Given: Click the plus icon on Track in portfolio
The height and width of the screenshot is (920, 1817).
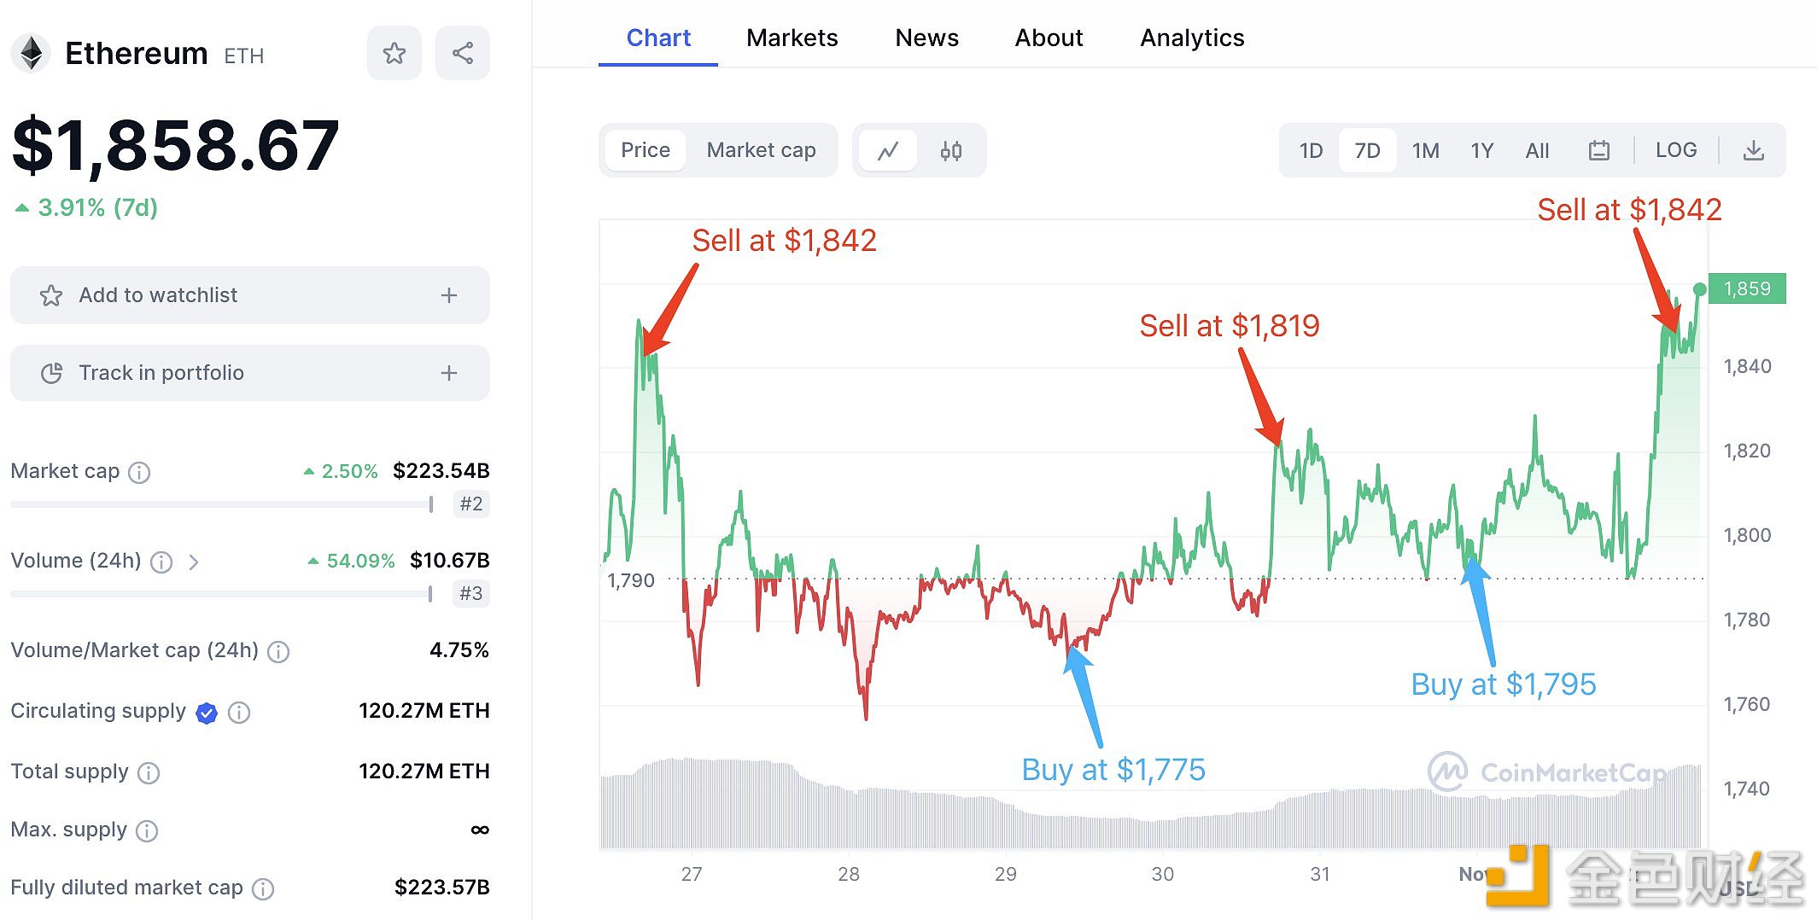Looking at the screenshot, I should [449, 373].
